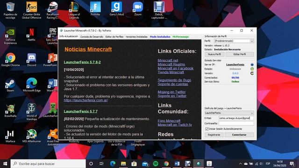Select the Microsoft Edge desktop icon
Screen dimensions: 299x168
pos(31,85)
